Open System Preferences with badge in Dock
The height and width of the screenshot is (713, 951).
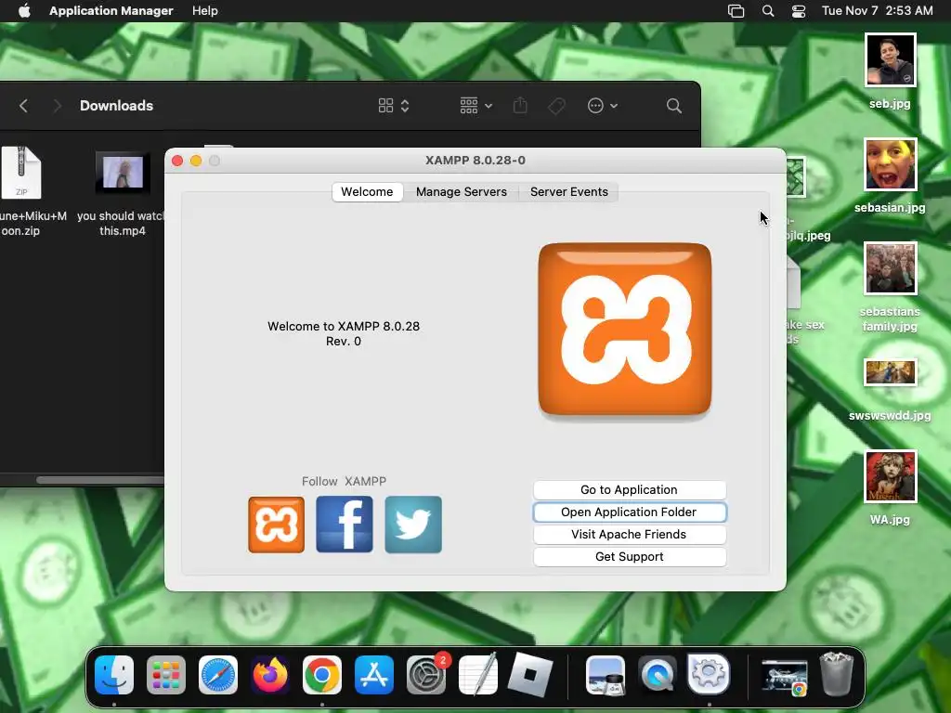click(x=426, y=675)
